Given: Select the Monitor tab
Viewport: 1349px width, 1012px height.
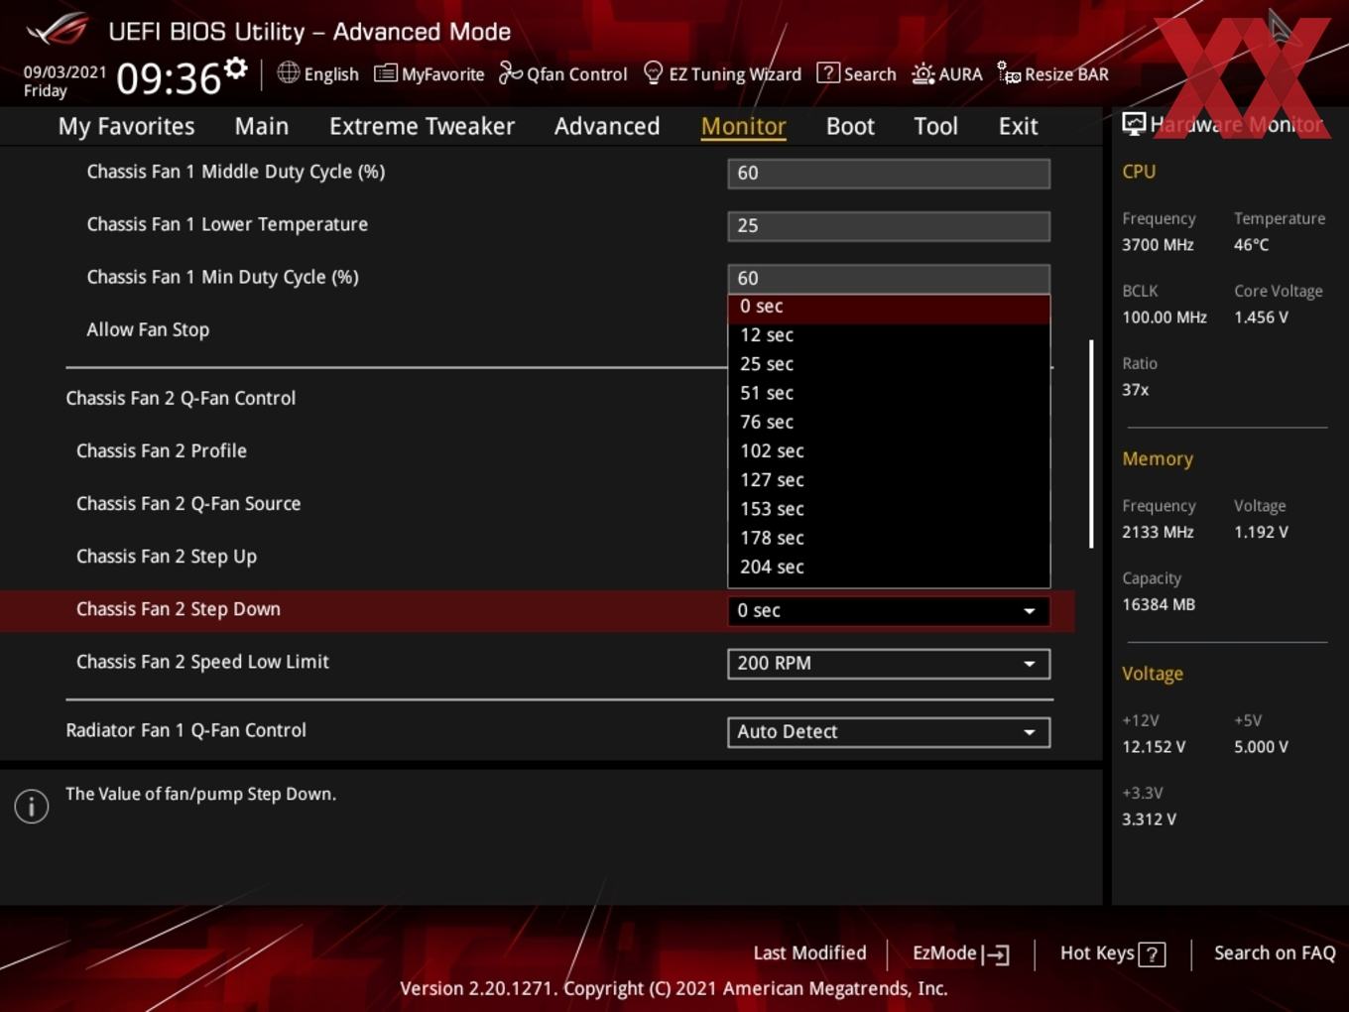Looking at the screenshot, I should [x=743, y=126].
